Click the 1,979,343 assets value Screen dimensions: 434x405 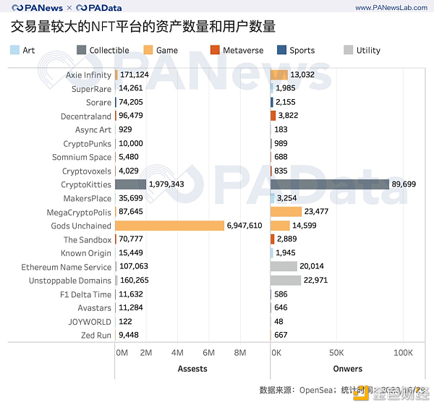click(166, 184)
